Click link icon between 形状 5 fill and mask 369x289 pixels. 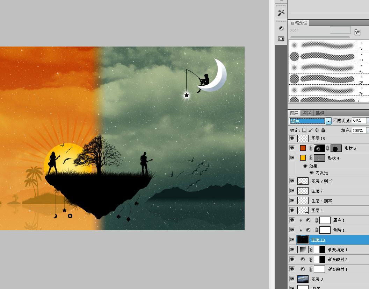(311, 148)
